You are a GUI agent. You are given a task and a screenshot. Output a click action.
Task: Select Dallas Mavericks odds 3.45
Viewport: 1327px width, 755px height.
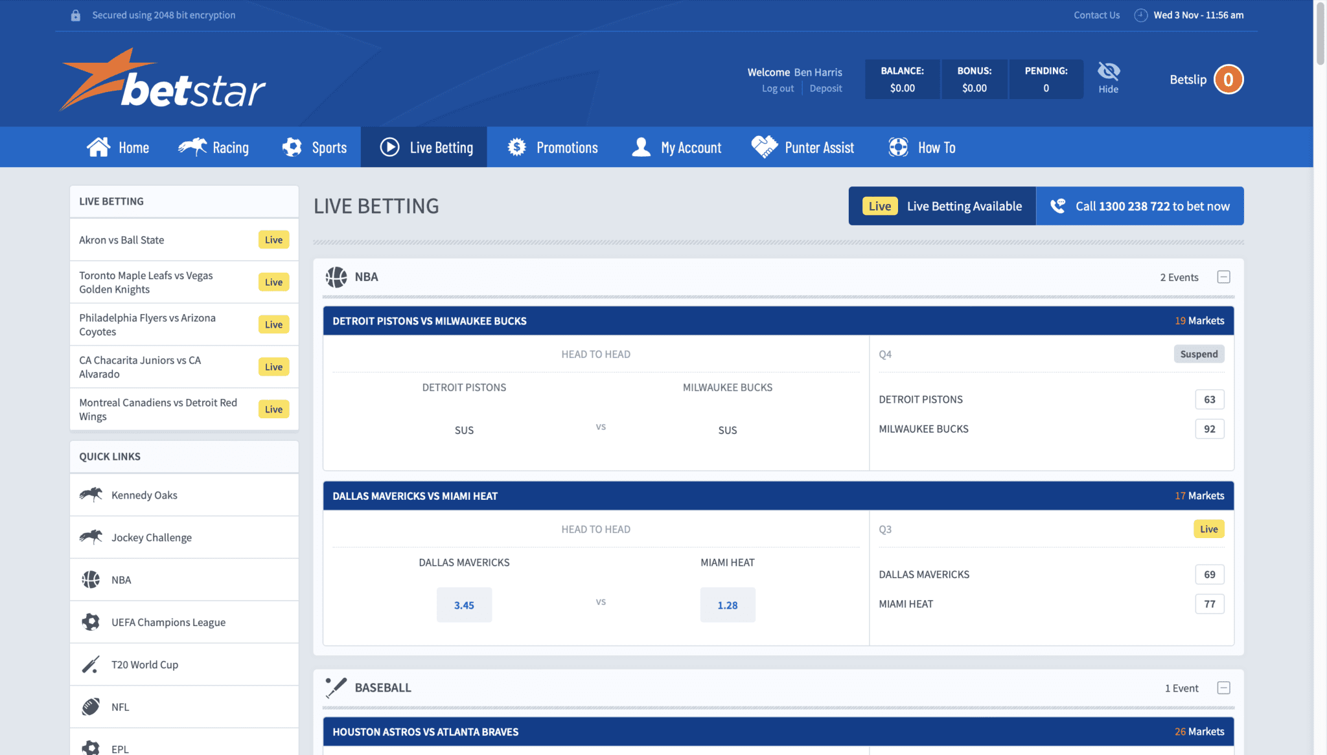(464, 605)
